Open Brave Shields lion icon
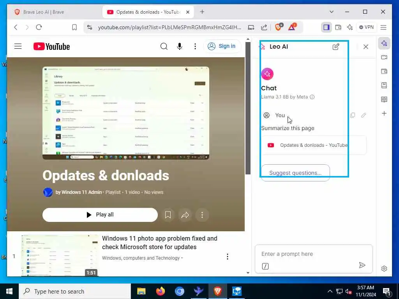 pyautogui.click(x=279, y=27)
